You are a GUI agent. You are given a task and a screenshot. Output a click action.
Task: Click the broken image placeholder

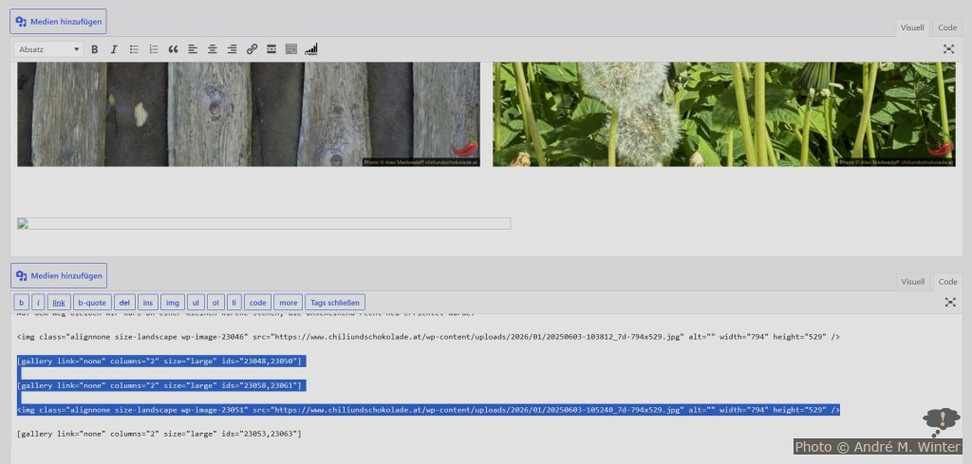tap(264, 224)
